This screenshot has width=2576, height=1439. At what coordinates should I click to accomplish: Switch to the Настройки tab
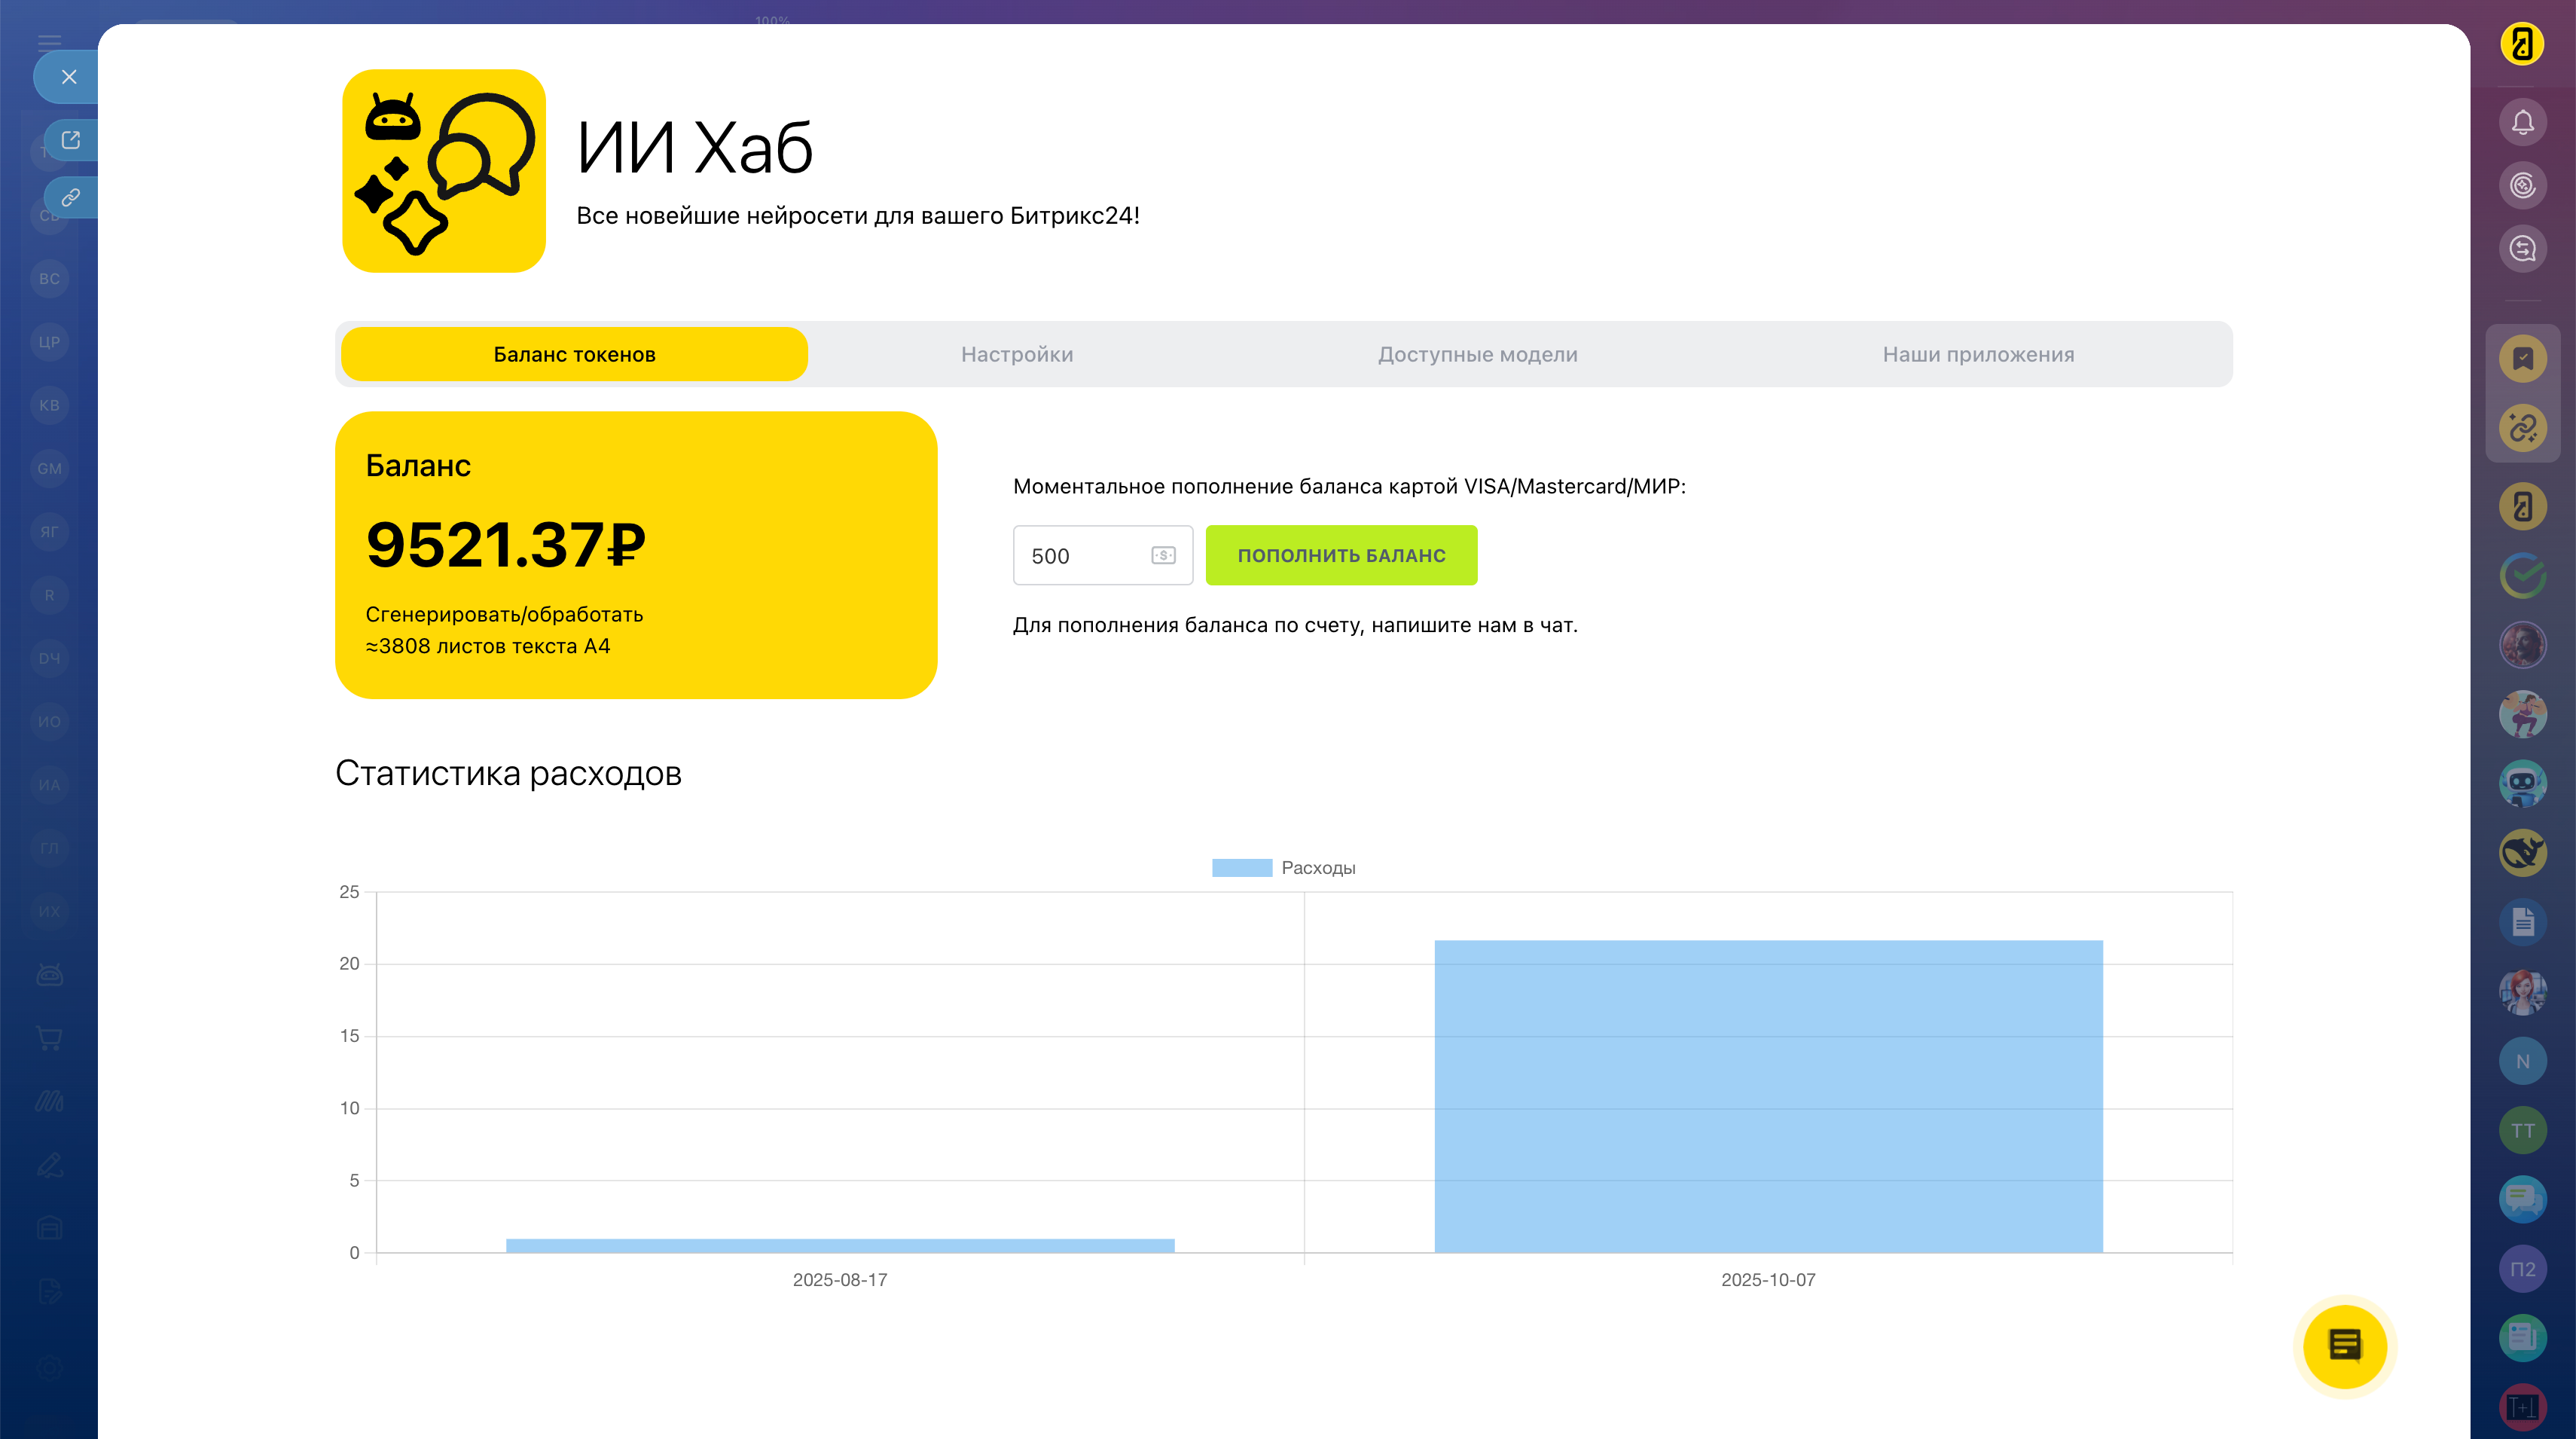pyautogui.click(x=1016, y=354)
